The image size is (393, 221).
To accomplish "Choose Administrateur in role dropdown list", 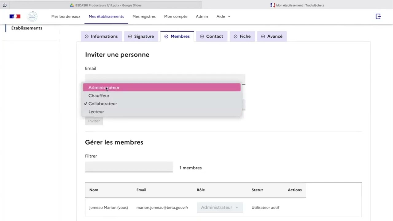I will point(162,87).
